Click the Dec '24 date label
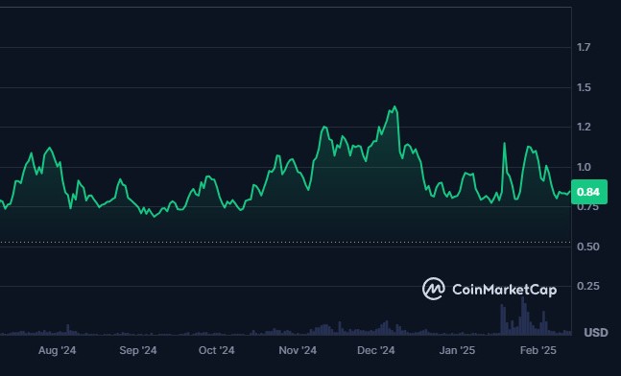Image resolution: width=621 pixels, height=376 pixels. (376, 350)
